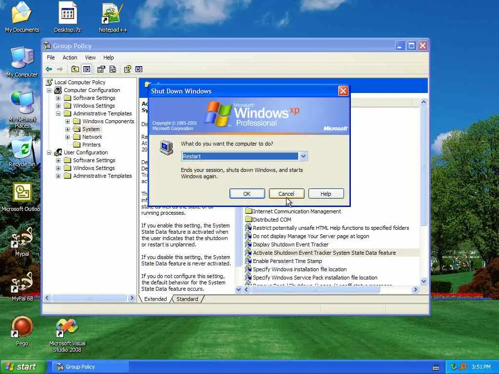Click the Export List toolbar icon
The width and height of the screenshot is (499, 374).
pyautogui.click(x=113, y=69)
